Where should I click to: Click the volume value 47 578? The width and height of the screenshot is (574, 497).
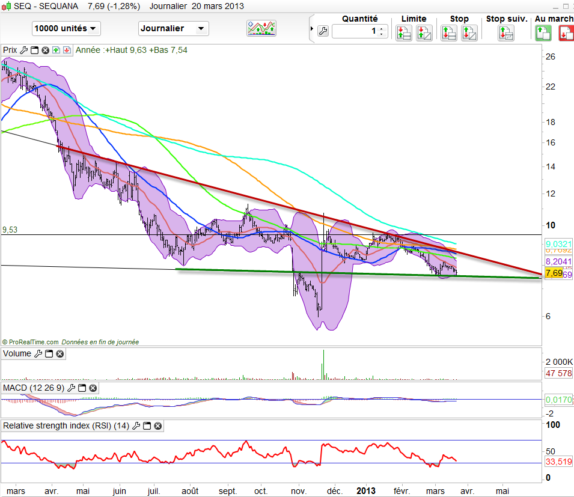click(558, 373)
